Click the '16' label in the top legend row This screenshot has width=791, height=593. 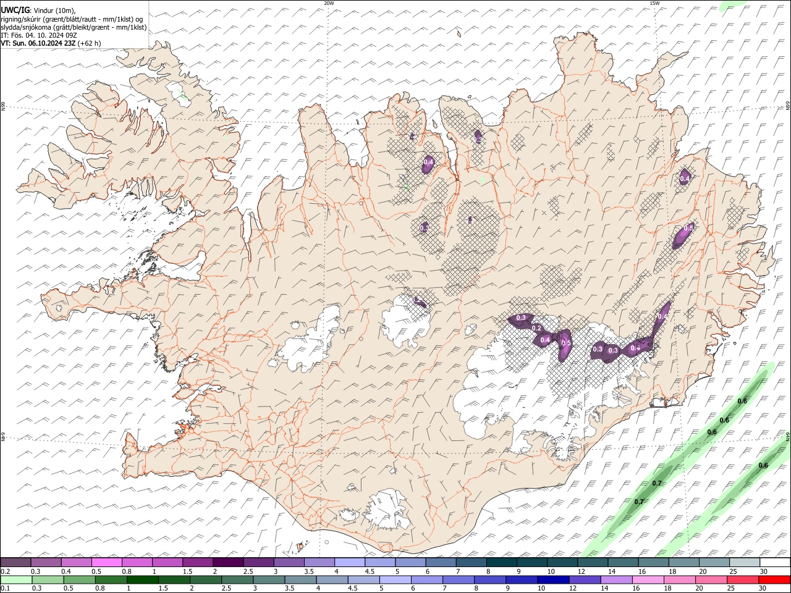pyautogui.click(x=643, y=571)
